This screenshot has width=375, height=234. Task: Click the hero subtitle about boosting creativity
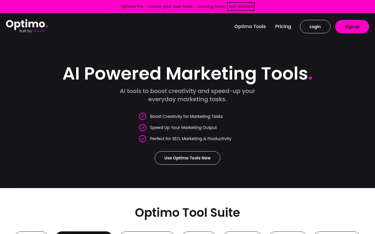187,95
